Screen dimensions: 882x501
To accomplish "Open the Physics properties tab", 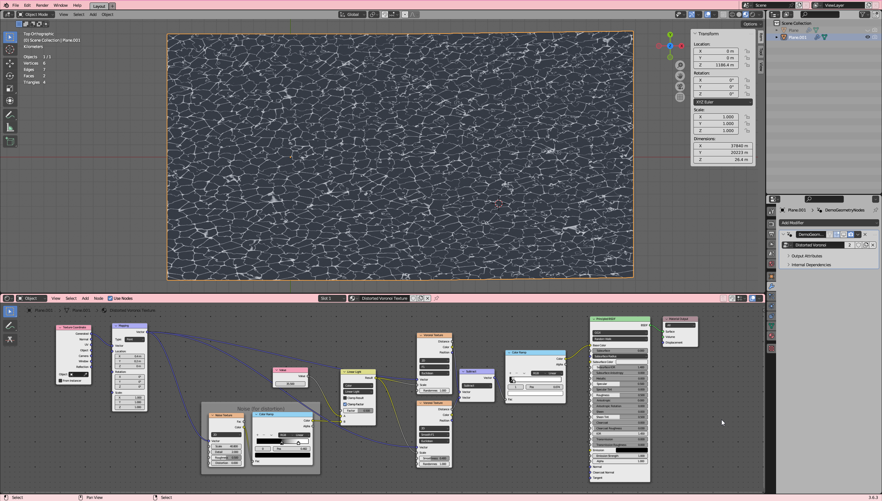I will click(x=771, y=306).
